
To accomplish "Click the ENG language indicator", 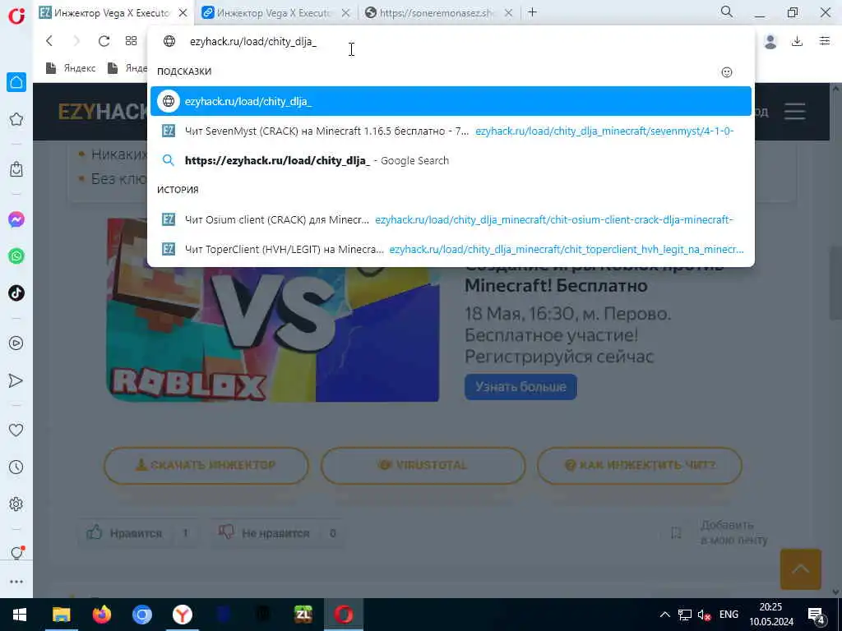I will click(729, 615).
